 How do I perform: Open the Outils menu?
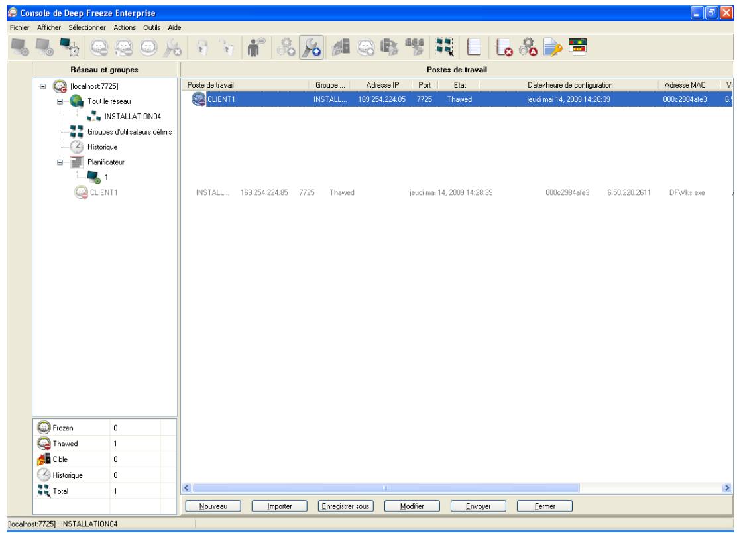tap(152, 27)
